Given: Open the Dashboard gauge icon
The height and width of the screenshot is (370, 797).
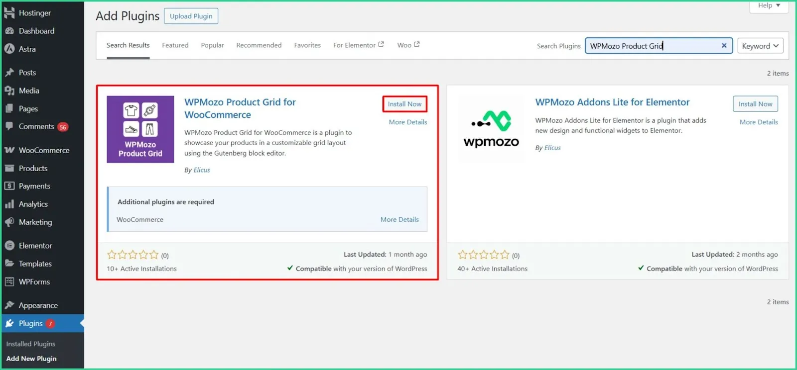Looking at the screenshot, I should (9, 31).
